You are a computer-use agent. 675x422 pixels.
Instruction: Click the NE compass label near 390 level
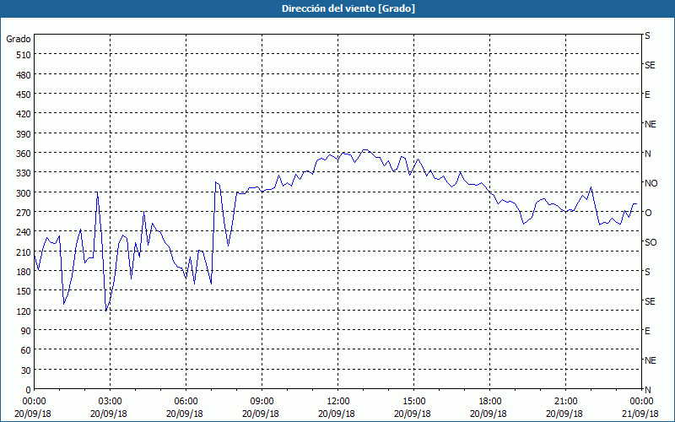(650, 124)
